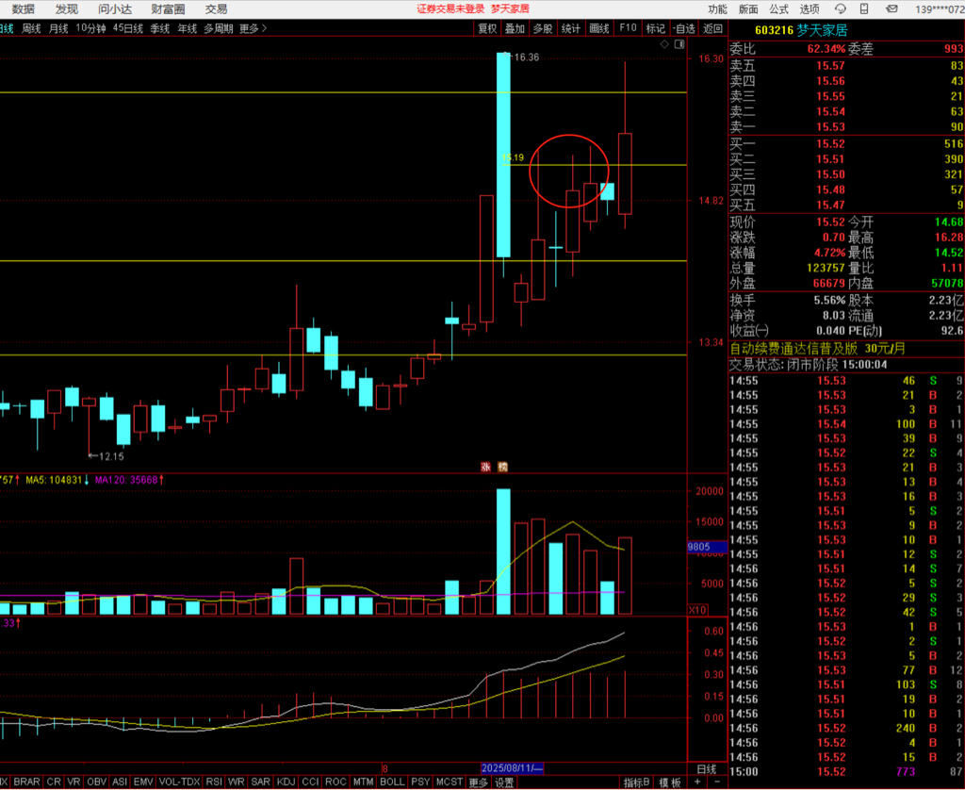Switch to the 周线 weekly period
Viewport: 965px width, 790px height.
(31, 28)
